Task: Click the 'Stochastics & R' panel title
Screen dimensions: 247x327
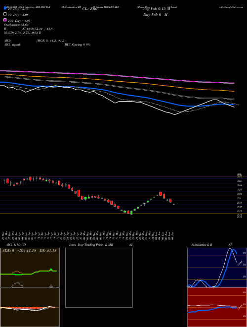Action: click(202, 245)
